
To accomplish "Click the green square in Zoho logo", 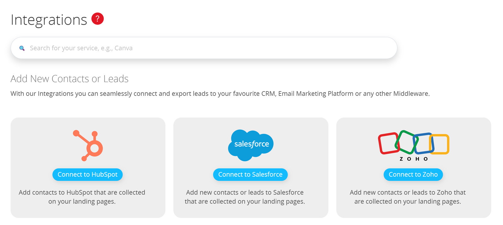I will click(406, 142).
